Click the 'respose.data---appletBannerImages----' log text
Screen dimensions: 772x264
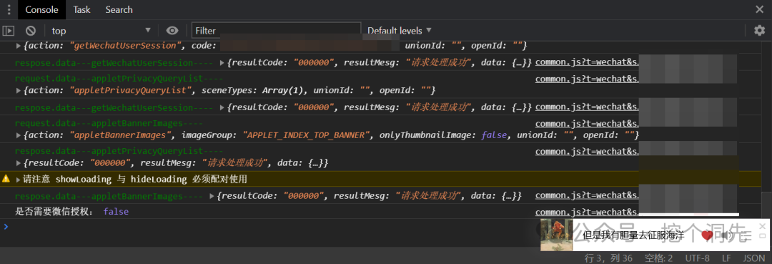click(109, 196)
